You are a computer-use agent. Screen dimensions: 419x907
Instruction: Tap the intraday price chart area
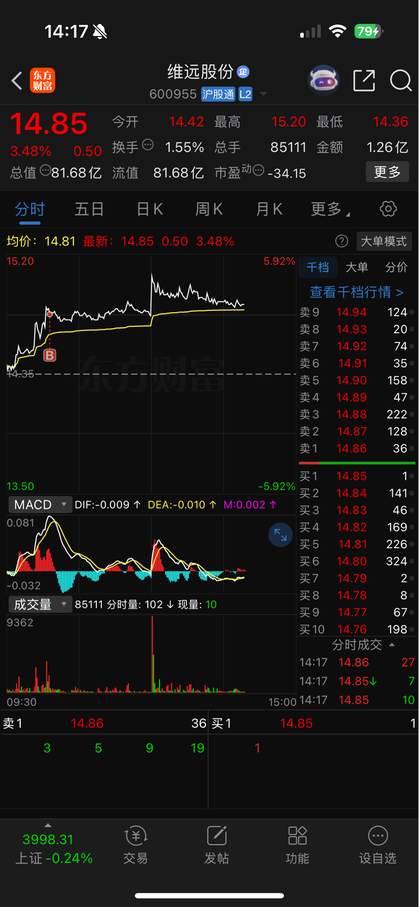click(151, 374)
